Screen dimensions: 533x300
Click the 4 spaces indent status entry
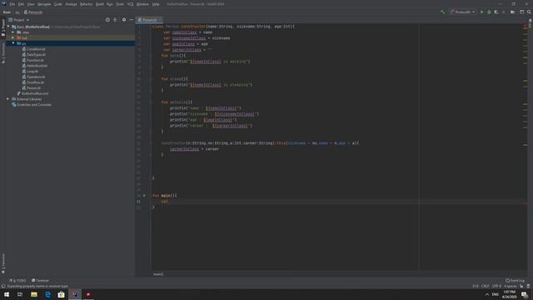click(511, 287)
